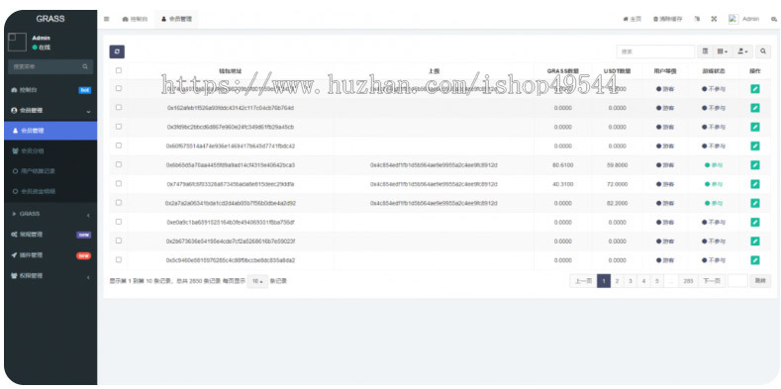Click the magnifier advanced search button
This screenshot has width=781, height=389.
763,51
